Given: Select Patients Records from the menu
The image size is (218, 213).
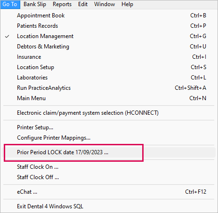Looking at the screenshot, I should pyautogui.click(x=109, y=26).
